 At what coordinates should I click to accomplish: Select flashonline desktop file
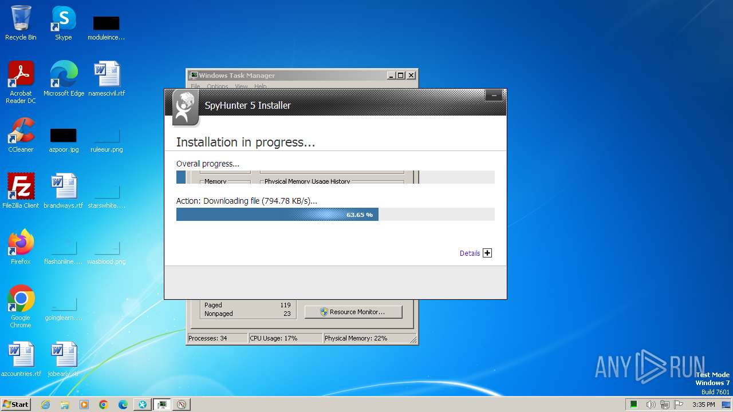tap(64, 252)
